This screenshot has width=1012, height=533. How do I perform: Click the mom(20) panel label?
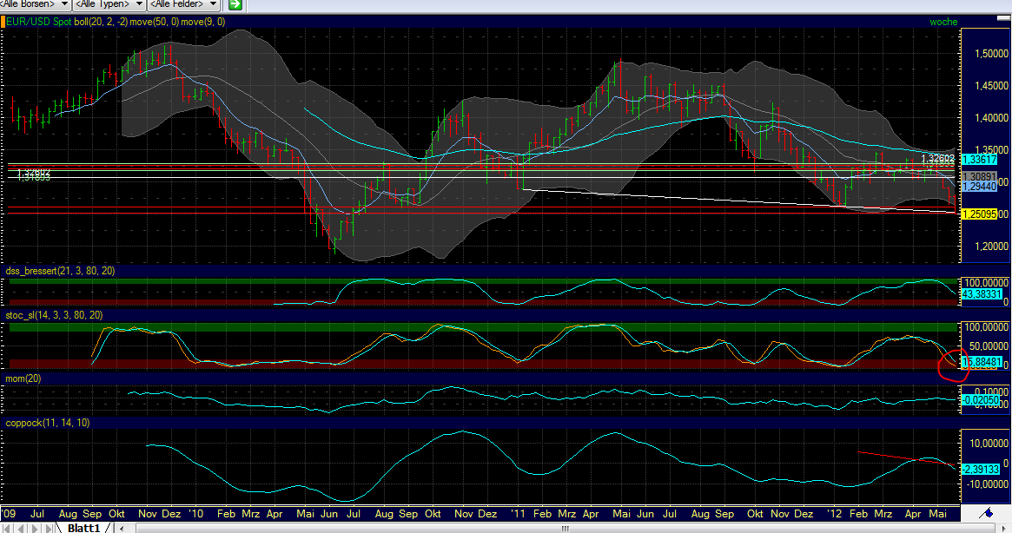tap(23, 378)
